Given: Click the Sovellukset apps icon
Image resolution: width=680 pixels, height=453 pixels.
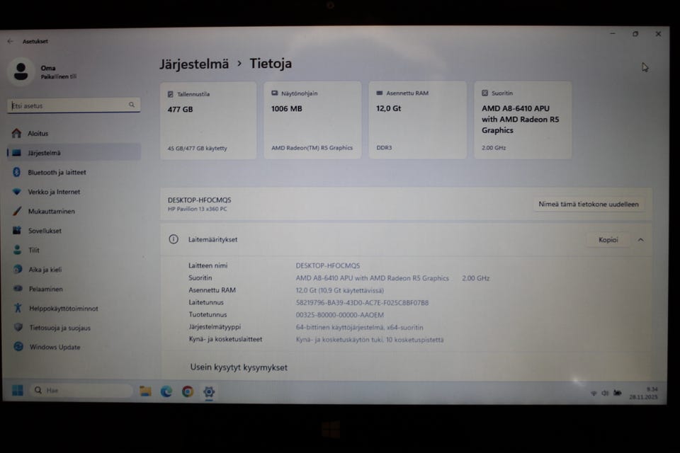Looking at the screenshot, I should coord(17,230).
